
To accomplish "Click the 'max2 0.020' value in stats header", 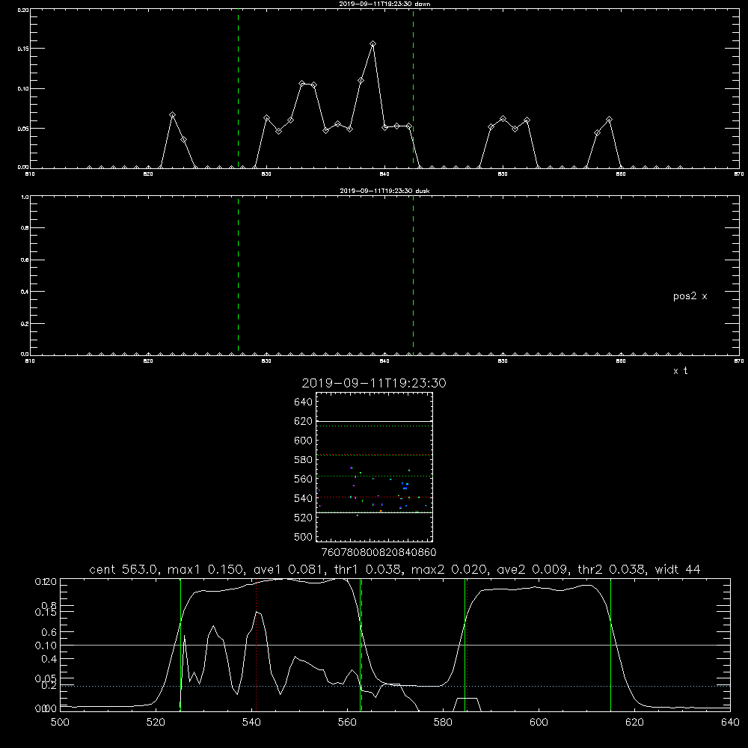I will click(450, 569).
